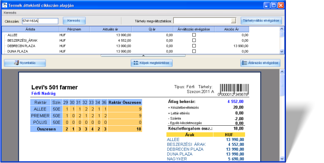Screen dimensions: 324x163
Task: Click the DUNA PLAZA entry in the report price table
Action: pos(180,154)
